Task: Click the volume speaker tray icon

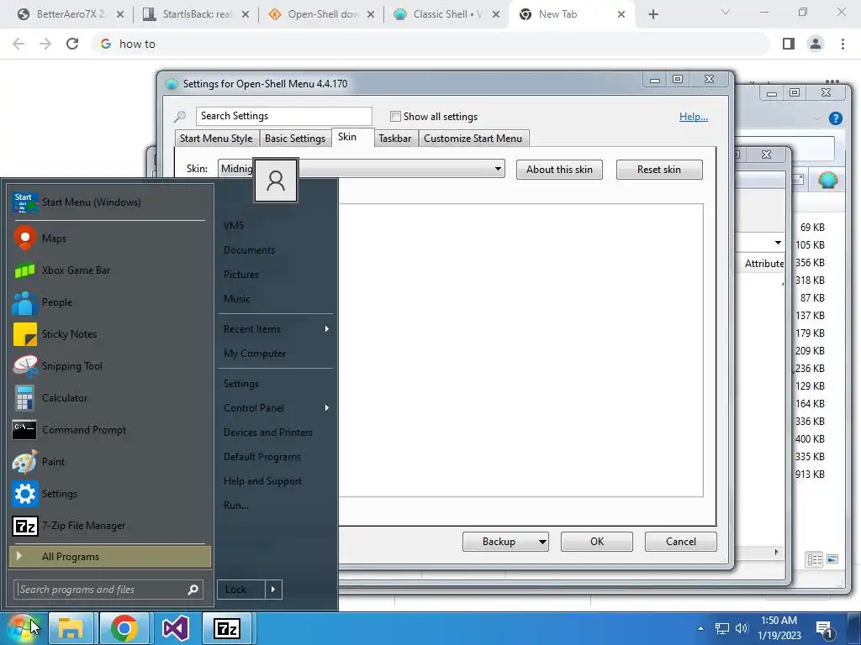Action: 742,628
